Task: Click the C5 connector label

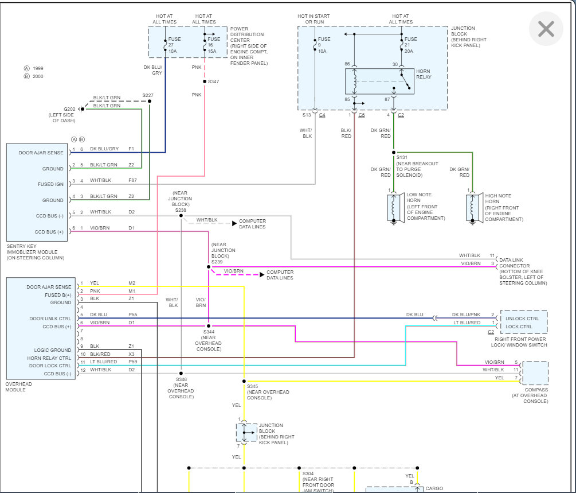Action: click(x=362, y=115)
